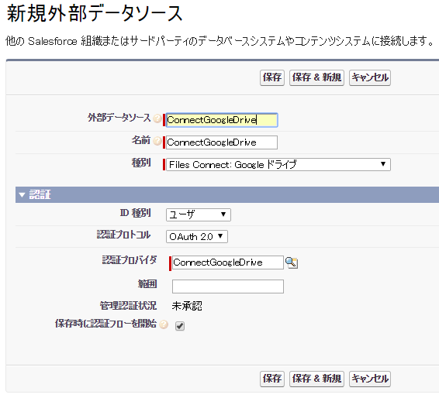
Task: Click the top 保存 & 新規 button
Action: pos(316,77)
